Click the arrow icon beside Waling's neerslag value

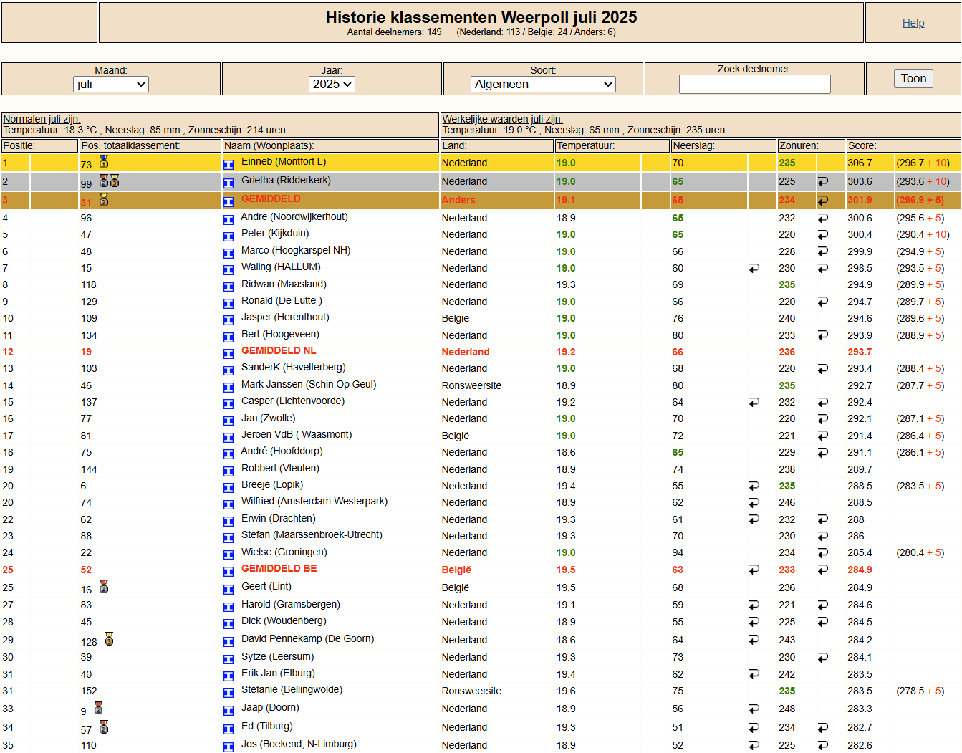point(754,268)
